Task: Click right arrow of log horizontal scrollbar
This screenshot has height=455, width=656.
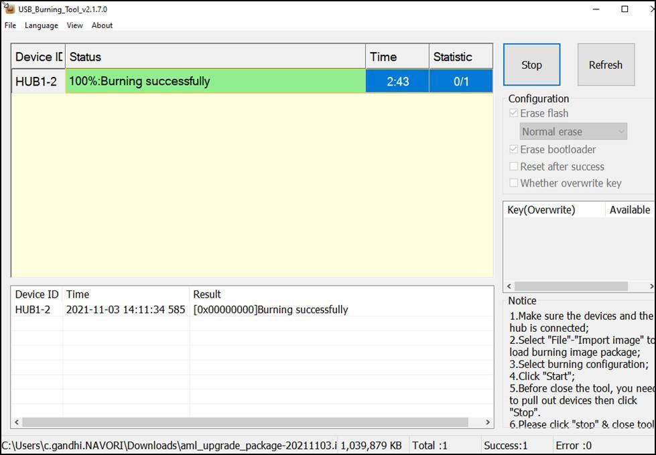Action: pos(488,422)
